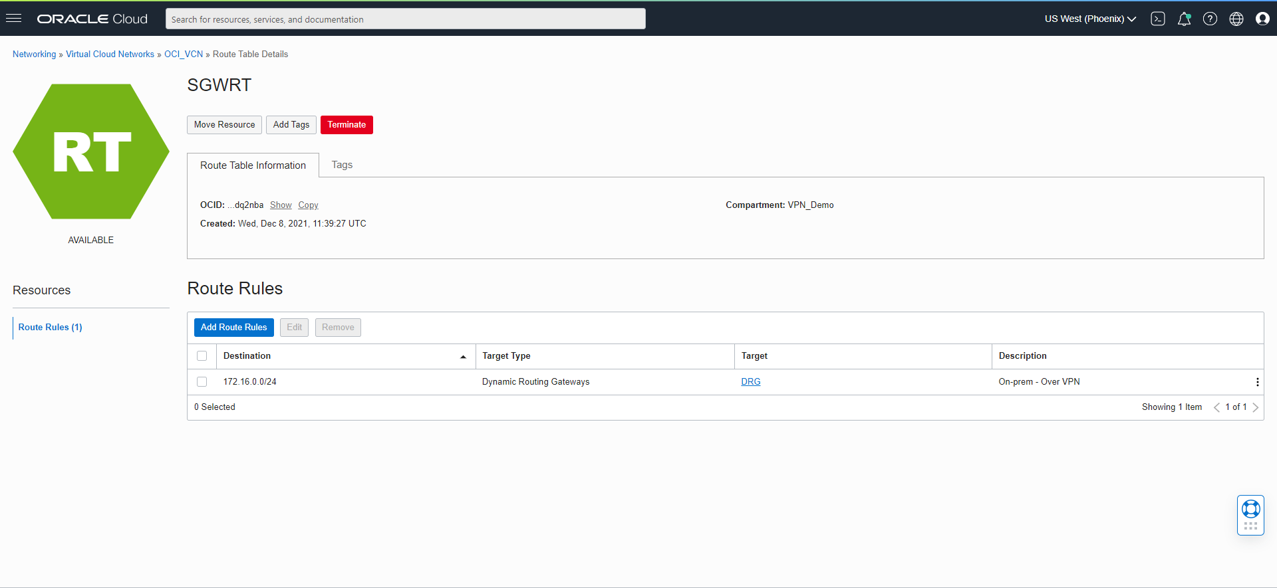Screen dimensions: 1277x588
Task: Focus the resources search field
Action: (x=405, y=19)
